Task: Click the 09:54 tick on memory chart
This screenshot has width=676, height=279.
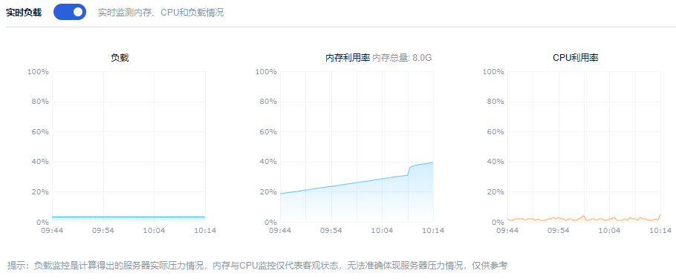Action: [331, 230]
